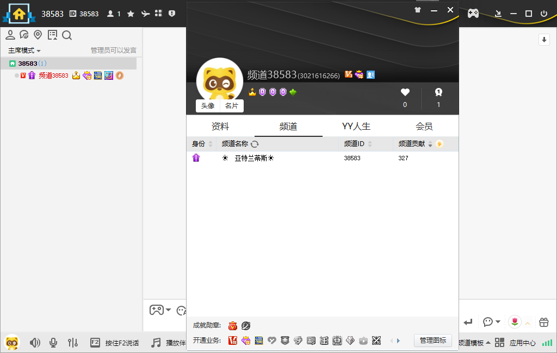Open the speech bubble dropdown in chat bar

(492, 322)
